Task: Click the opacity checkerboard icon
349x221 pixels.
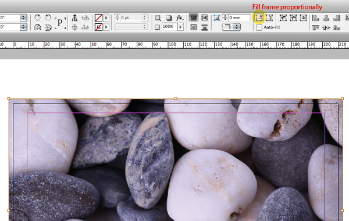Action: [x=158, y=27]
